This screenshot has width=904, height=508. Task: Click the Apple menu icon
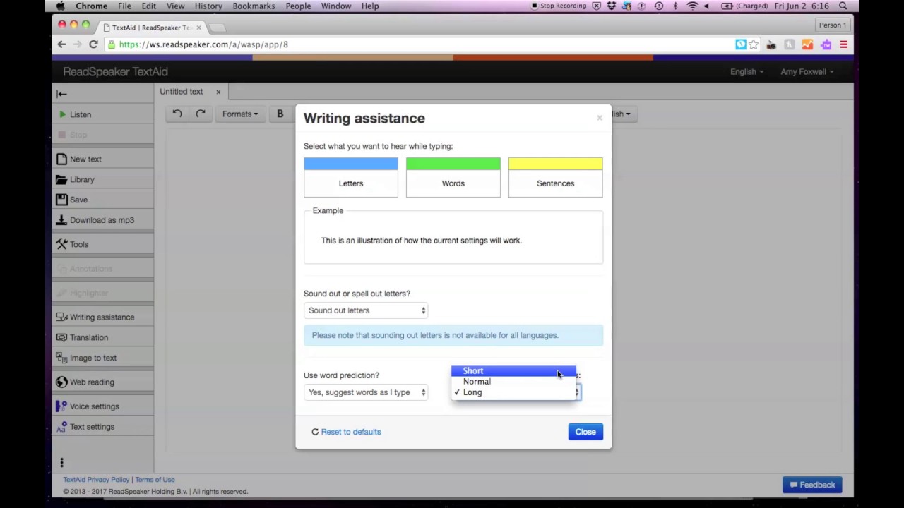coord(61,6)
